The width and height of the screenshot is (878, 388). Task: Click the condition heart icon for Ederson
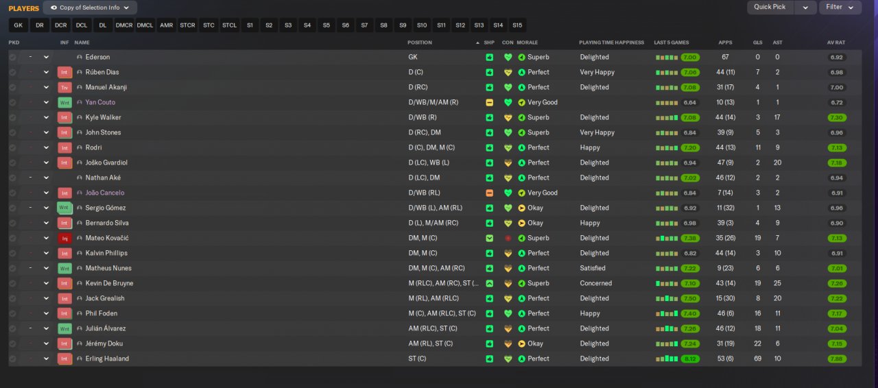[508, 57]
